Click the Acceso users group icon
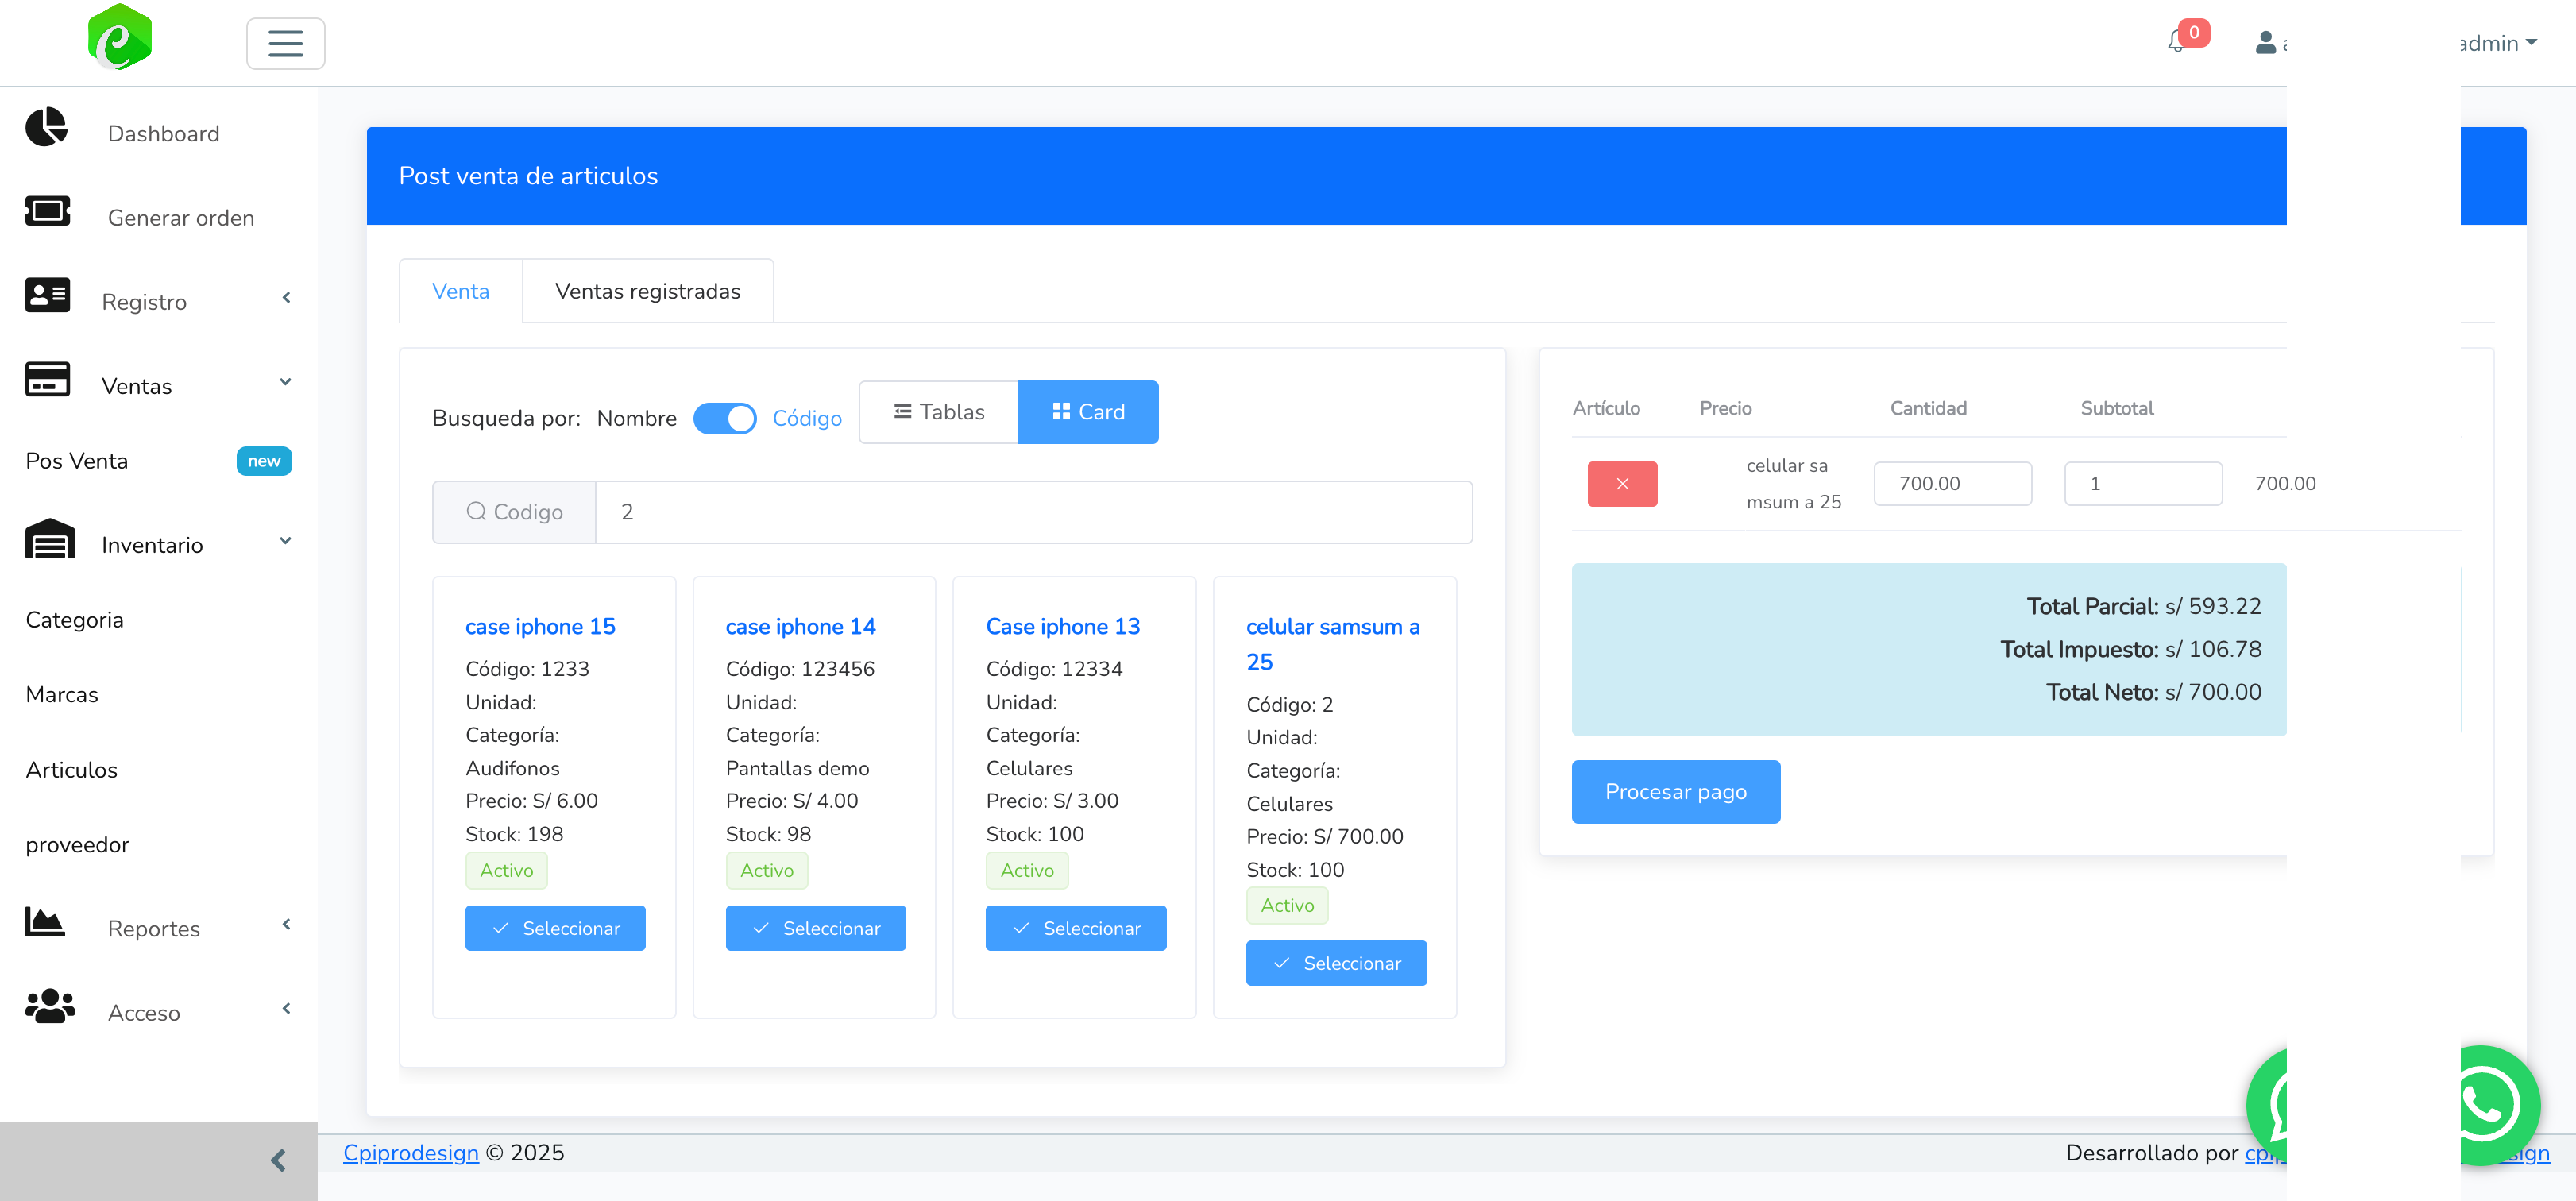 tap(50, 1006)
